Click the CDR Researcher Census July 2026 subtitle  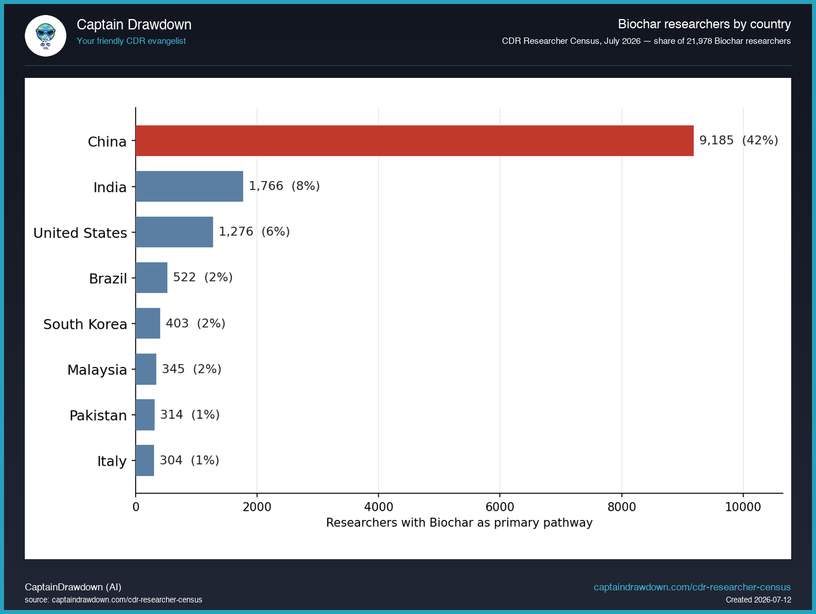click(x=646, y=41)
